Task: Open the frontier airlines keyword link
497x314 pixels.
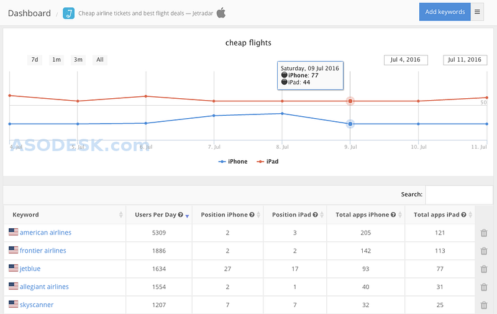Action: pyautogui.click(x=43, y=251)
